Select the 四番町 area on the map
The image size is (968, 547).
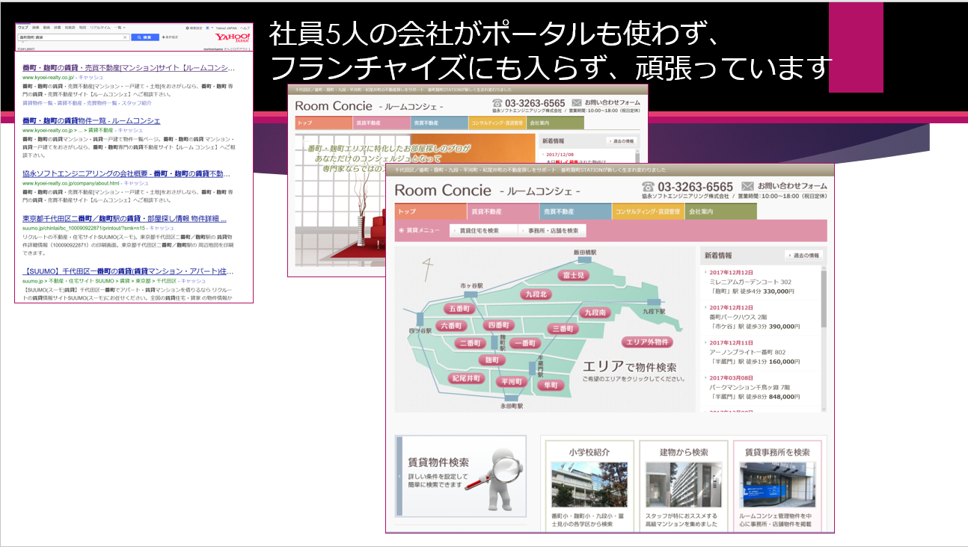(x=497, y=326)
